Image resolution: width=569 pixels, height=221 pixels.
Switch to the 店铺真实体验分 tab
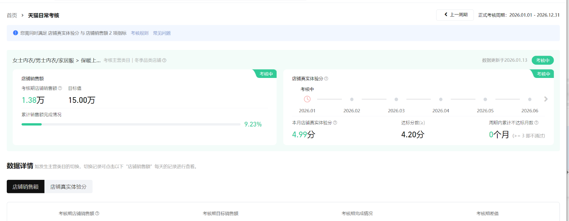(x=68, y=187)
